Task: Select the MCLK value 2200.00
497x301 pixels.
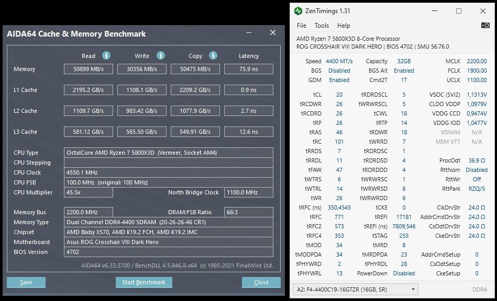Action: [x=477, y=61]
